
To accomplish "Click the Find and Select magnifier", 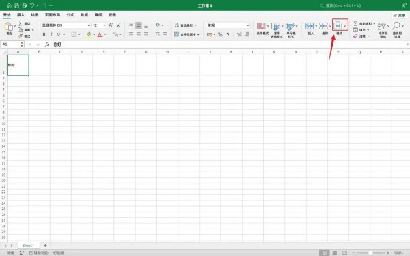I will click(396, 26).
